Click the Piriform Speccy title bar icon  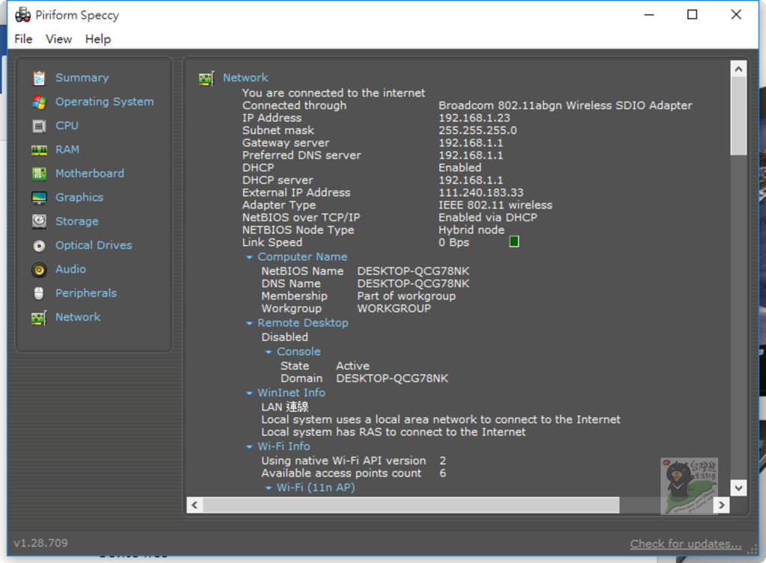click(22, 15)
